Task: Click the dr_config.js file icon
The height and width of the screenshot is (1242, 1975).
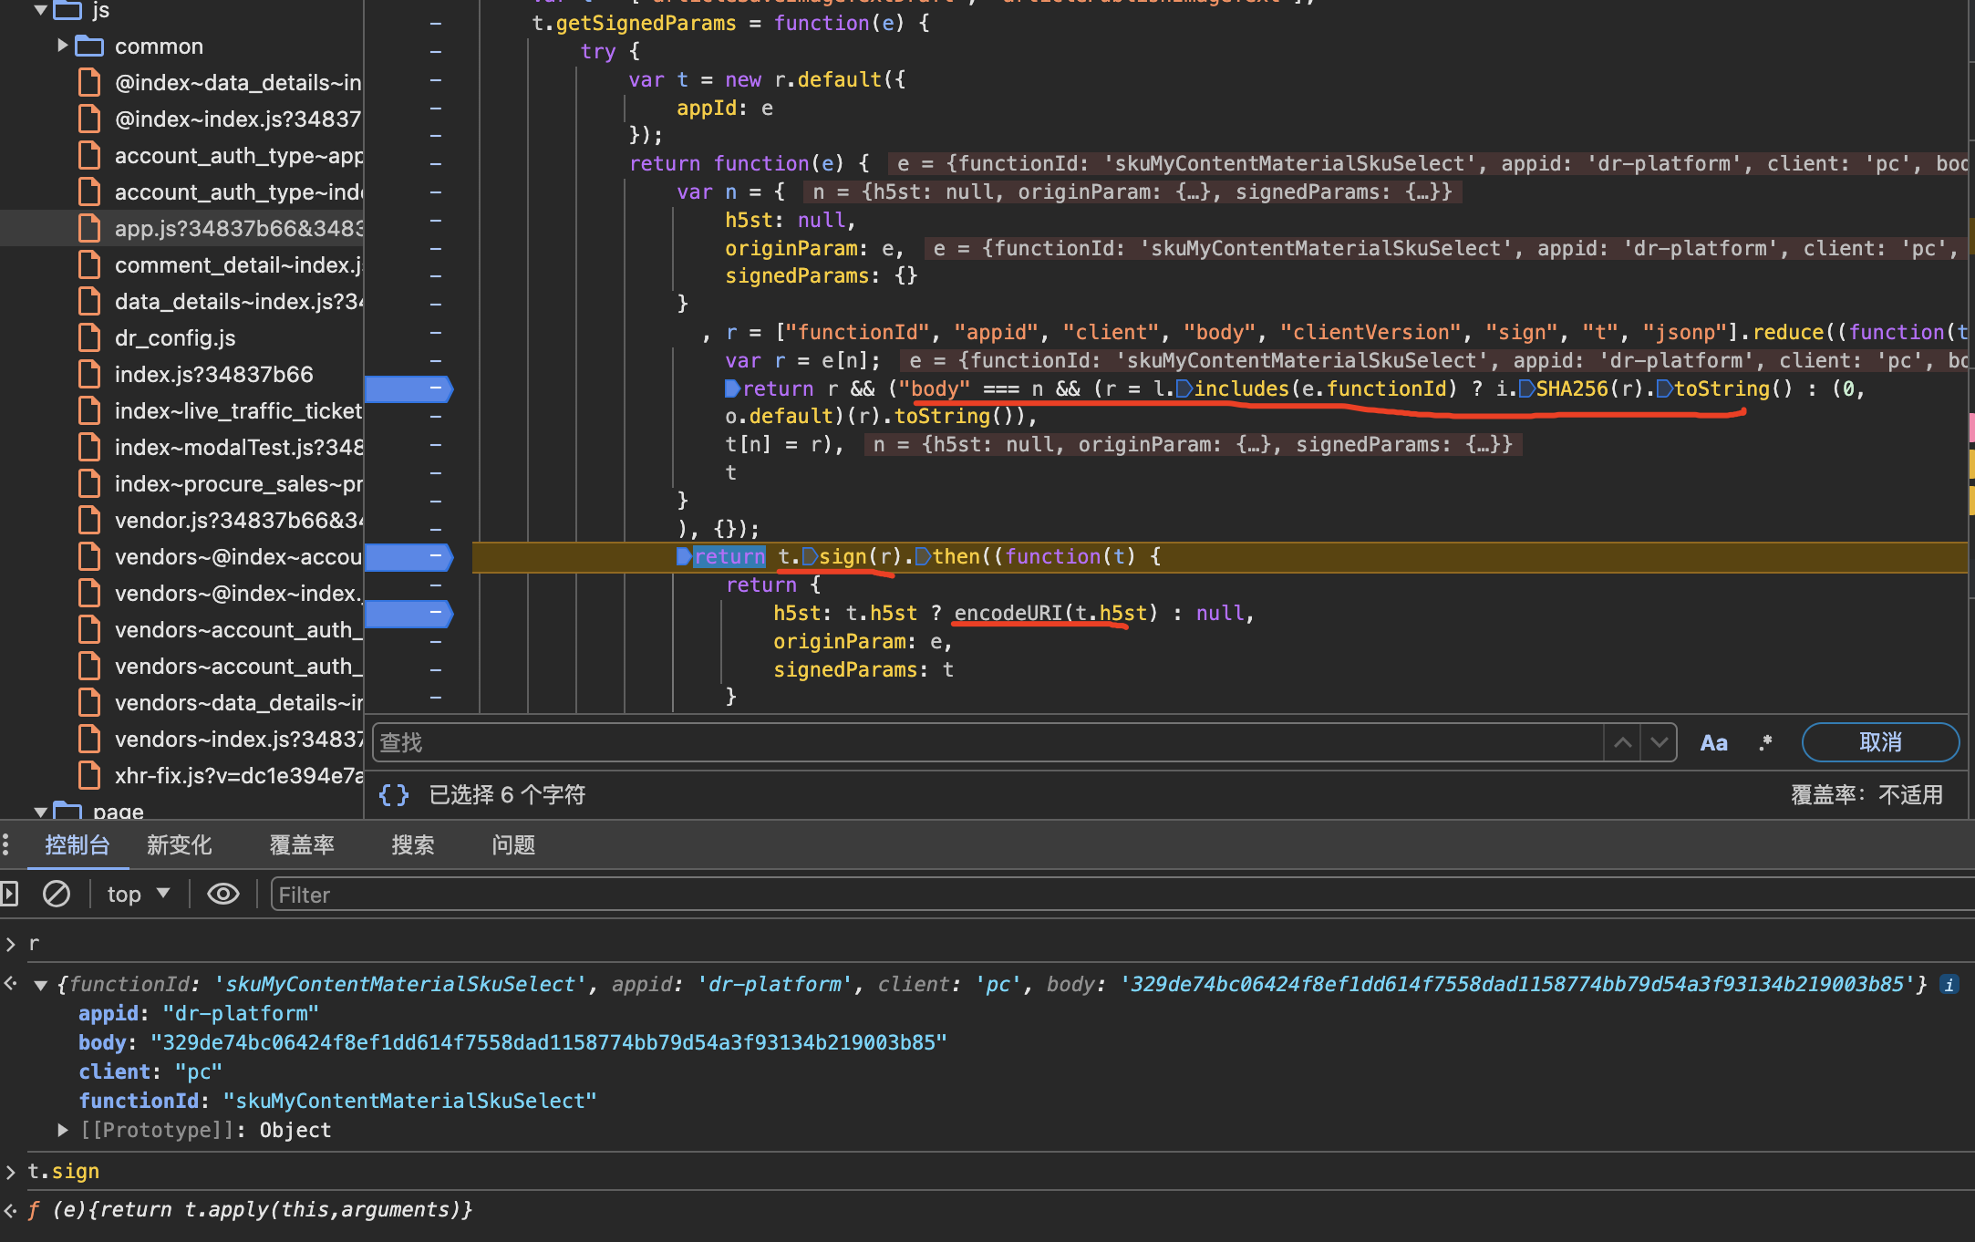Action: pos(89,338)
